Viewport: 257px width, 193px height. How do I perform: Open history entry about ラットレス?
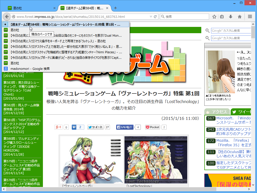click(66, 41)
